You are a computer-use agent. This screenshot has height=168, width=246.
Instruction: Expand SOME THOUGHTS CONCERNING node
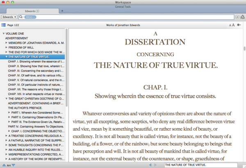click(6, 145)
